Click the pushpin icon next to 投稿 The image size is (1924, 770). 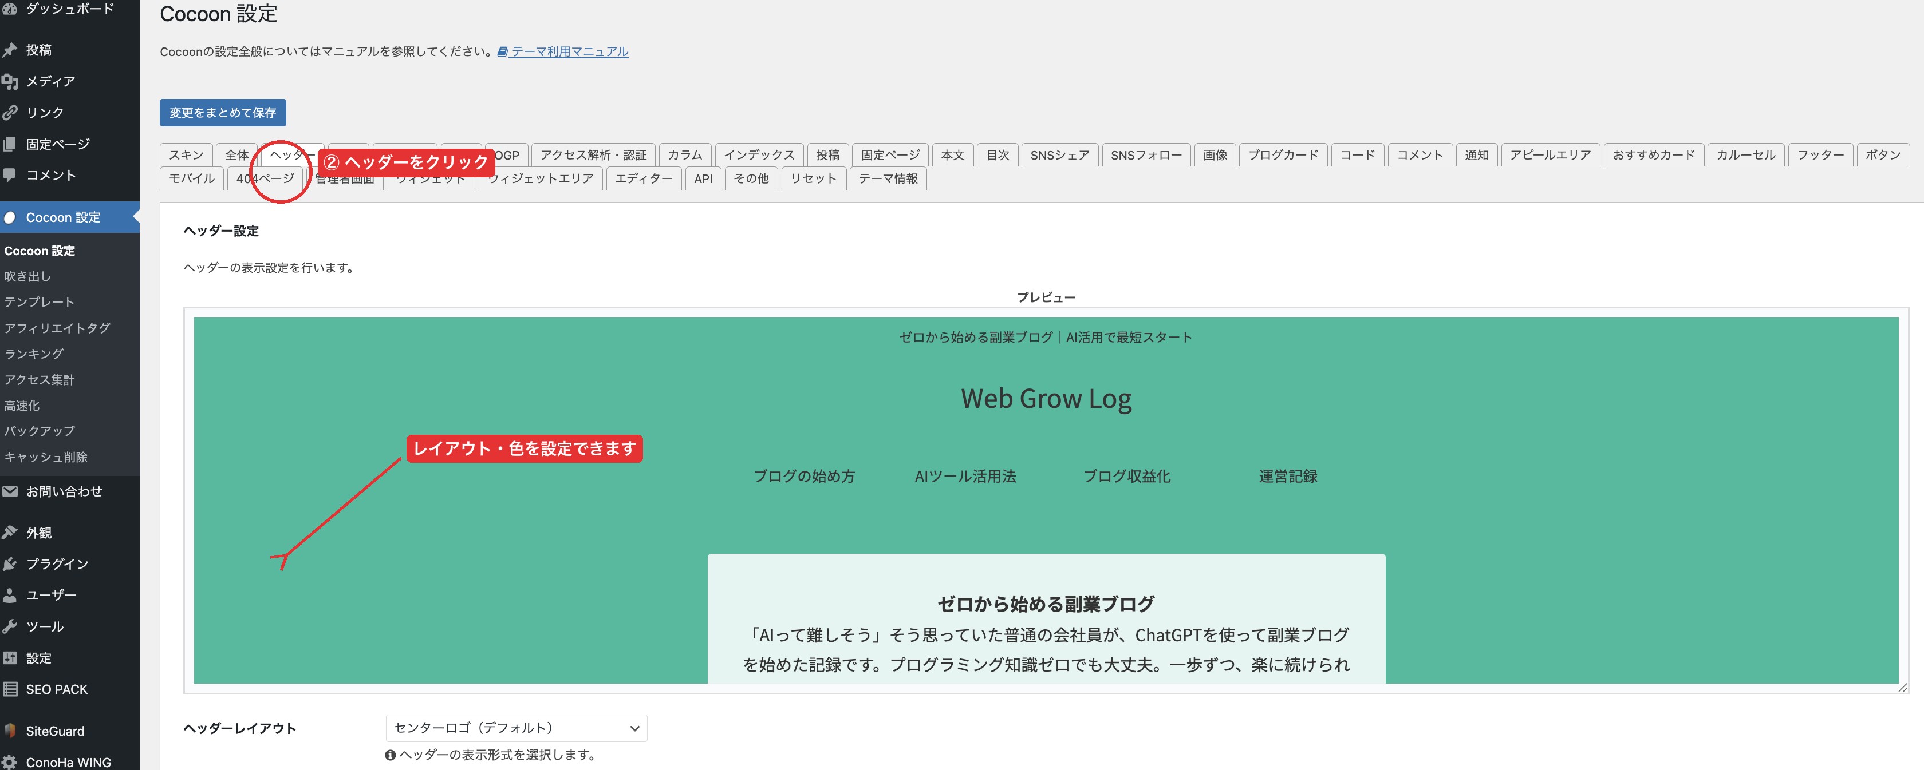pos(9,50)
